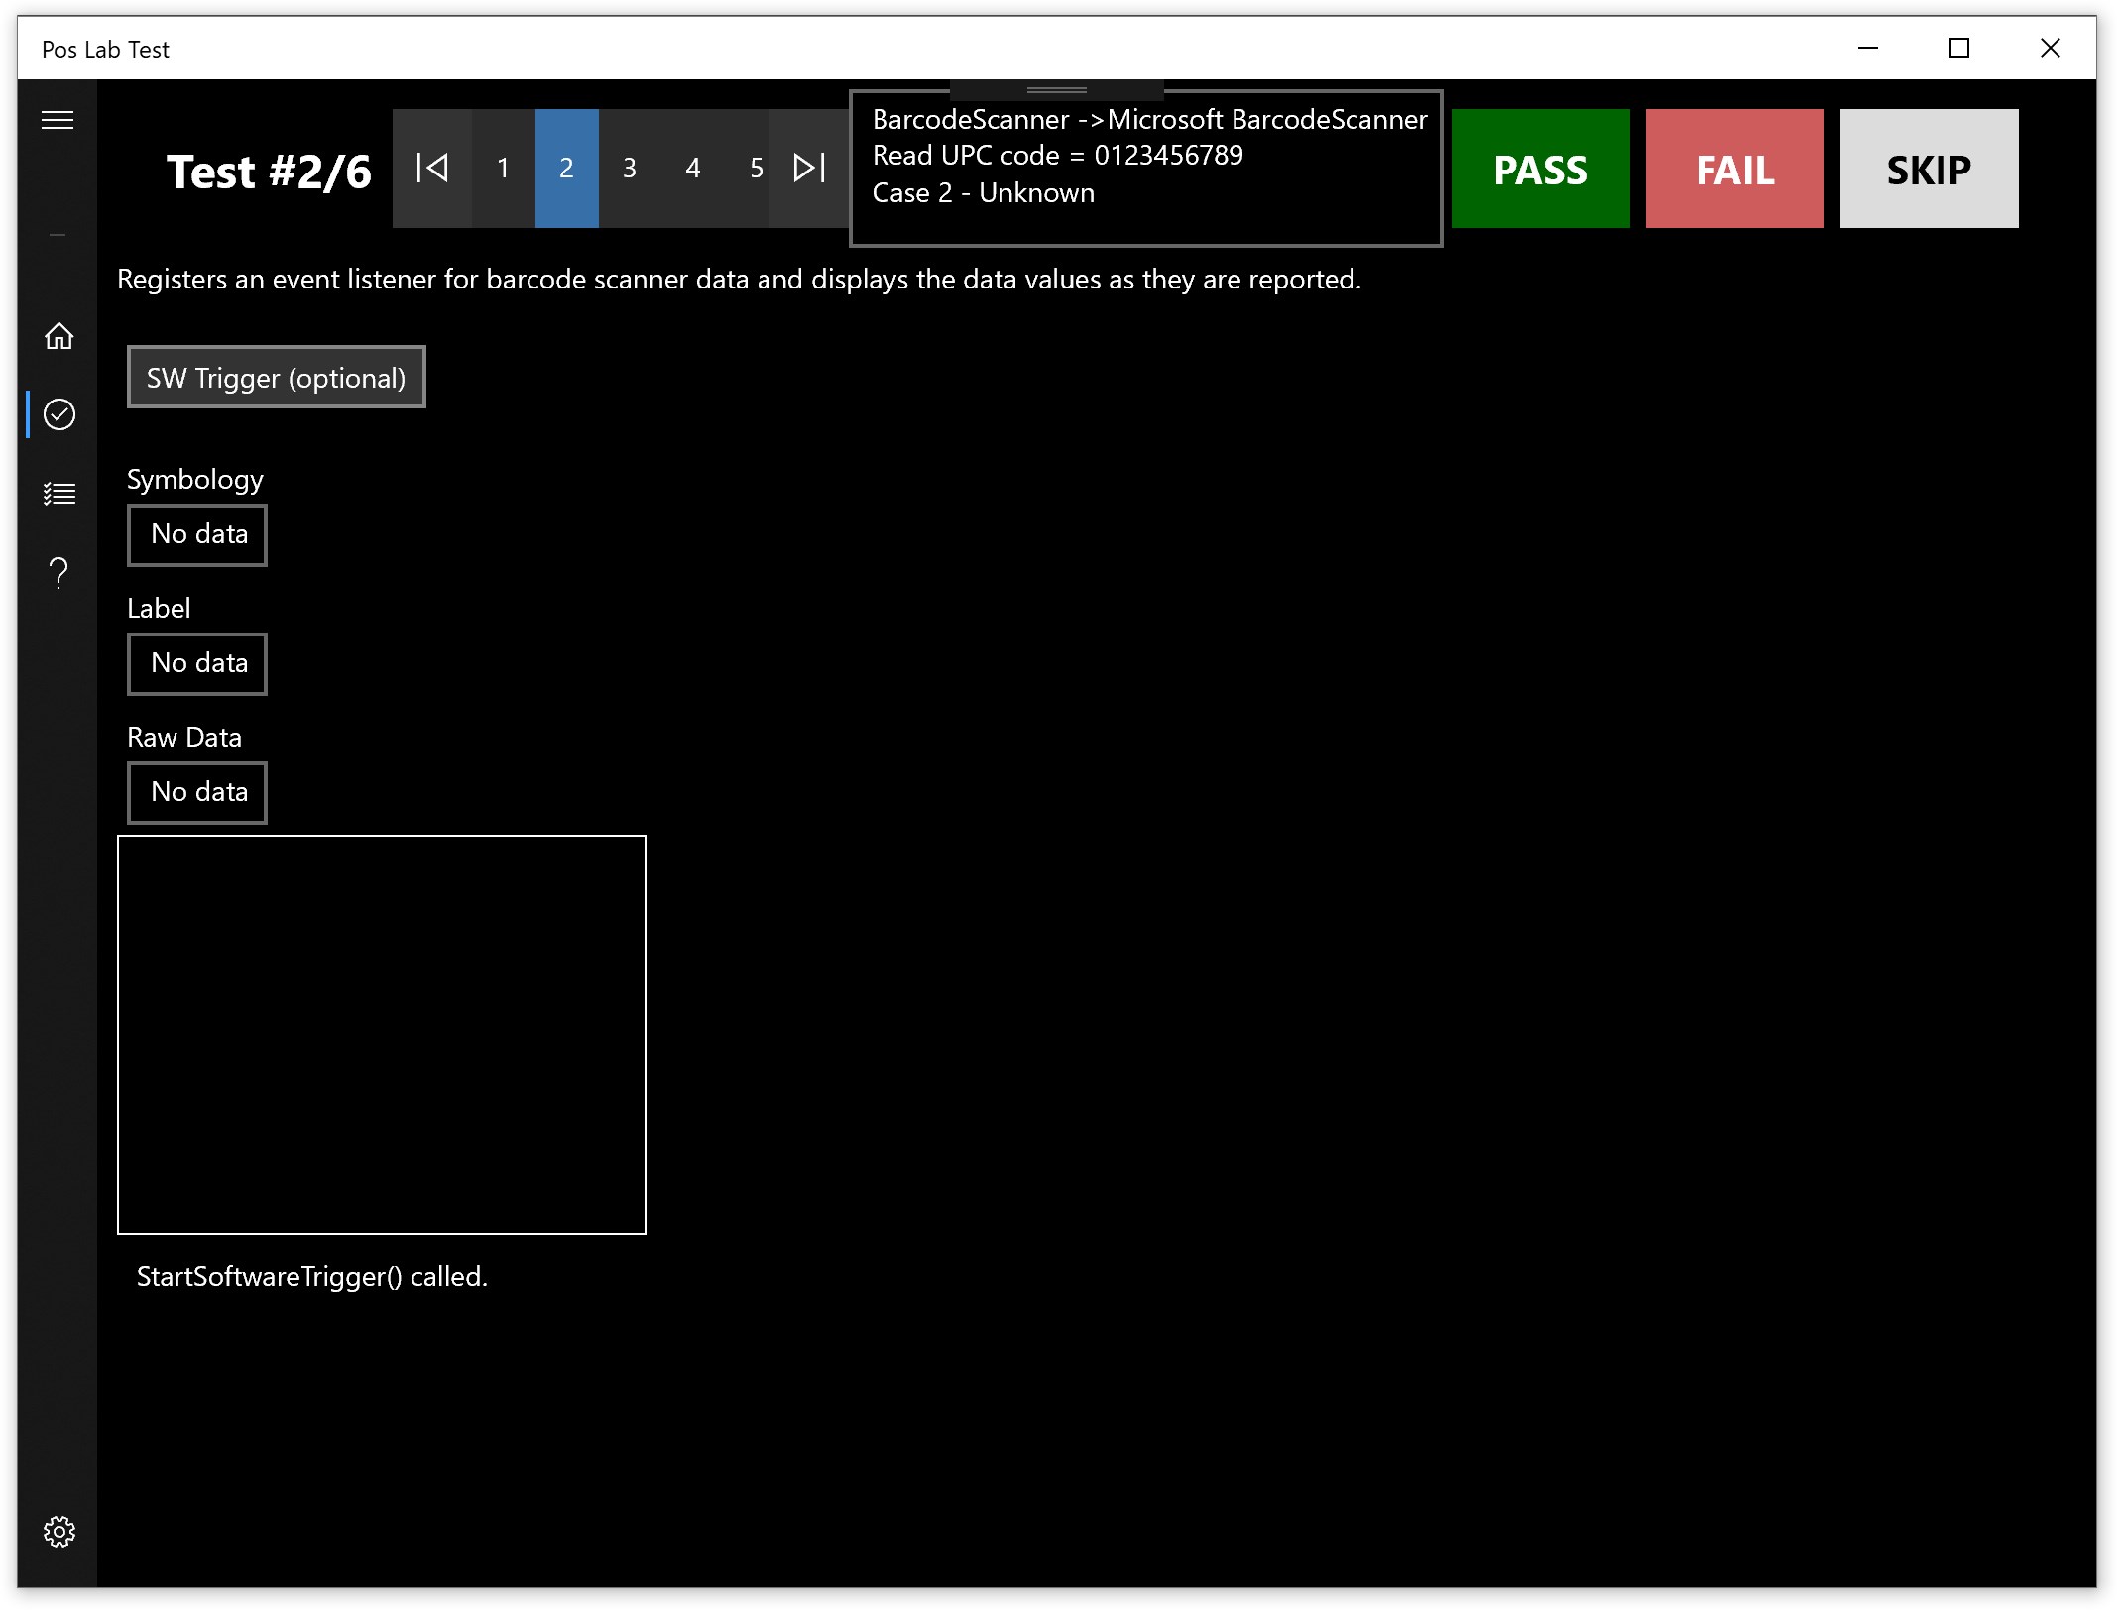This screenshot has height=1613, width=2117.
Task: Switch to test page 4
Action: [693, 168]
